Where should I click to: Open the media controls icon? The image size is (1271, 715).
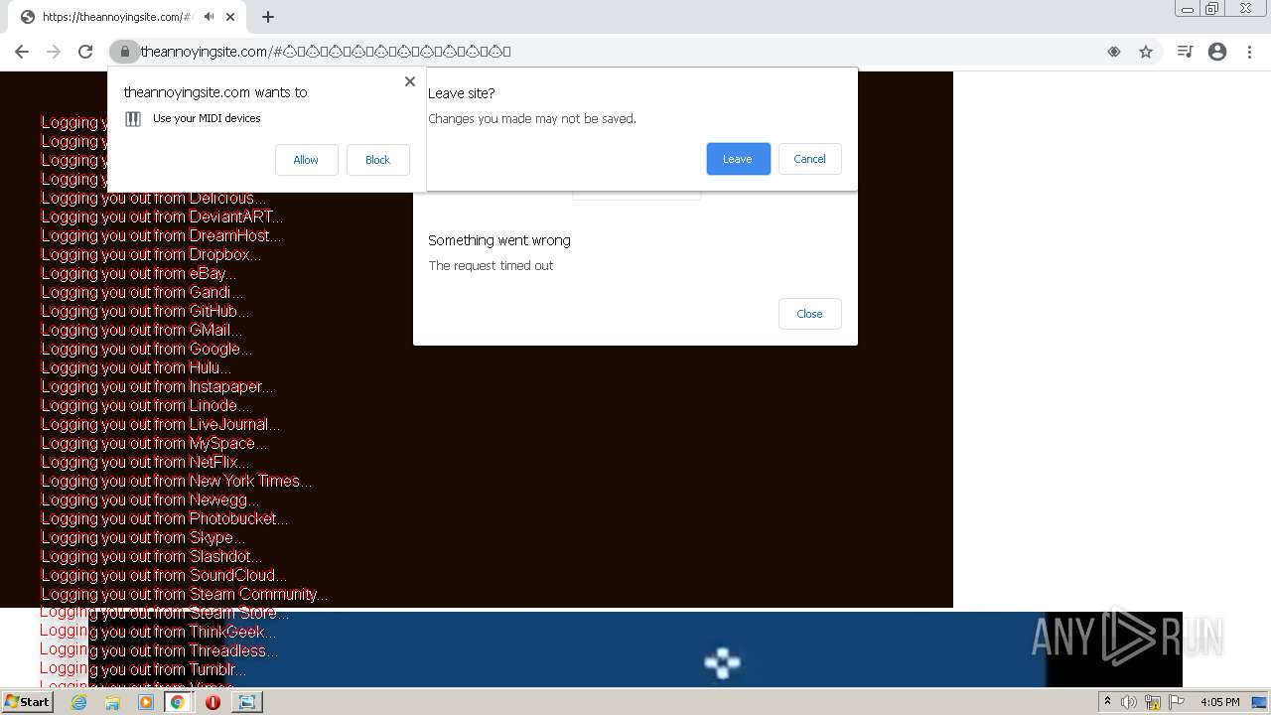pos(1185,52)
